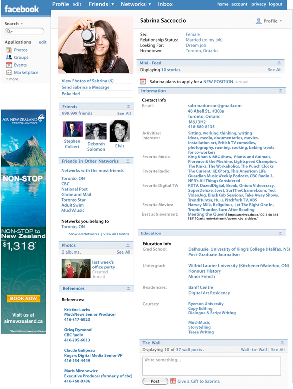This screenshot has width=293, height=389.
Task: Click inside the Write something box
Action: click(212, 366)
